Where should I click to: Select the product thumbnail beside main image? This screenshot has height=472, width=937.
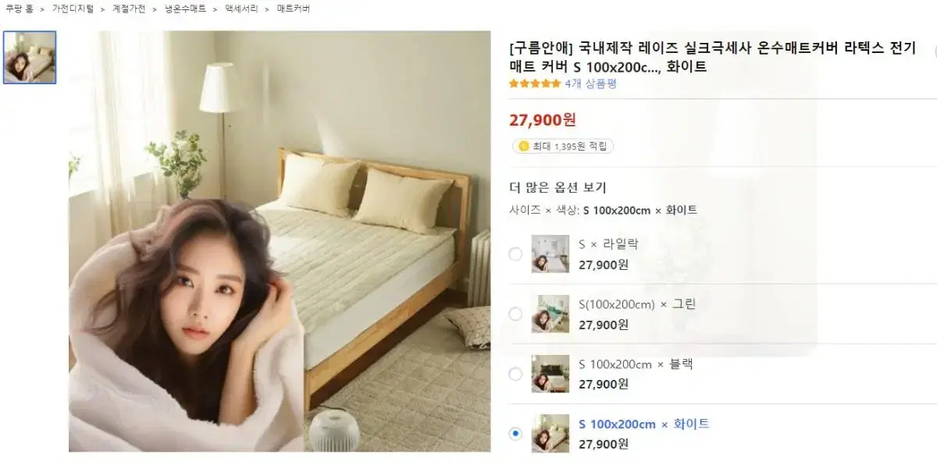[x=30, y=57]
